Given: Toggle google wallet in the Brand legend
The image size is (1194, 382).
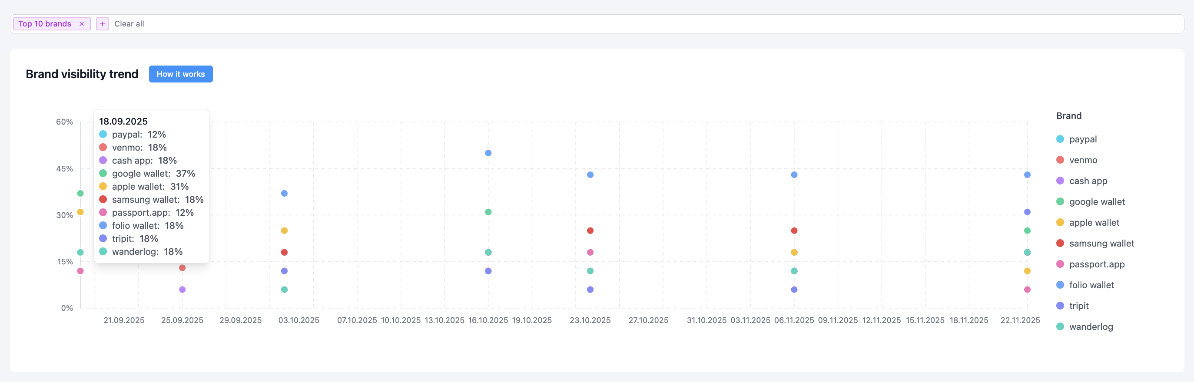Looking at the screenshot, I should pos(1091,201).
